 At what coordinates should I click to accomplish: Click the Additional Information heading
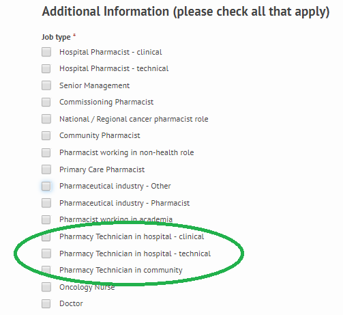[x=185, y=12]
